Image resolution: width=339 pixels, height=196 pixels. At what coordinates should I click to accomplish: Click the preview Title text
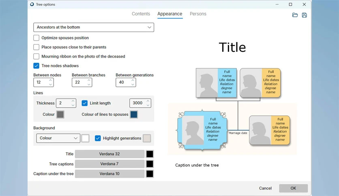coord(232,47)
